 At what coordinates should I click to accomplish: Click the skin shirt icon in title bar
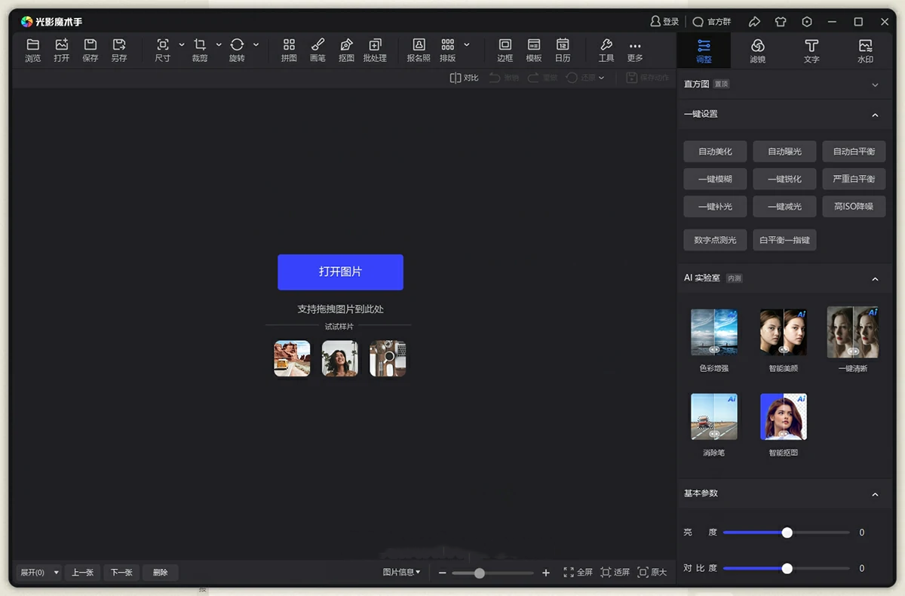click(x=781, y=22)
